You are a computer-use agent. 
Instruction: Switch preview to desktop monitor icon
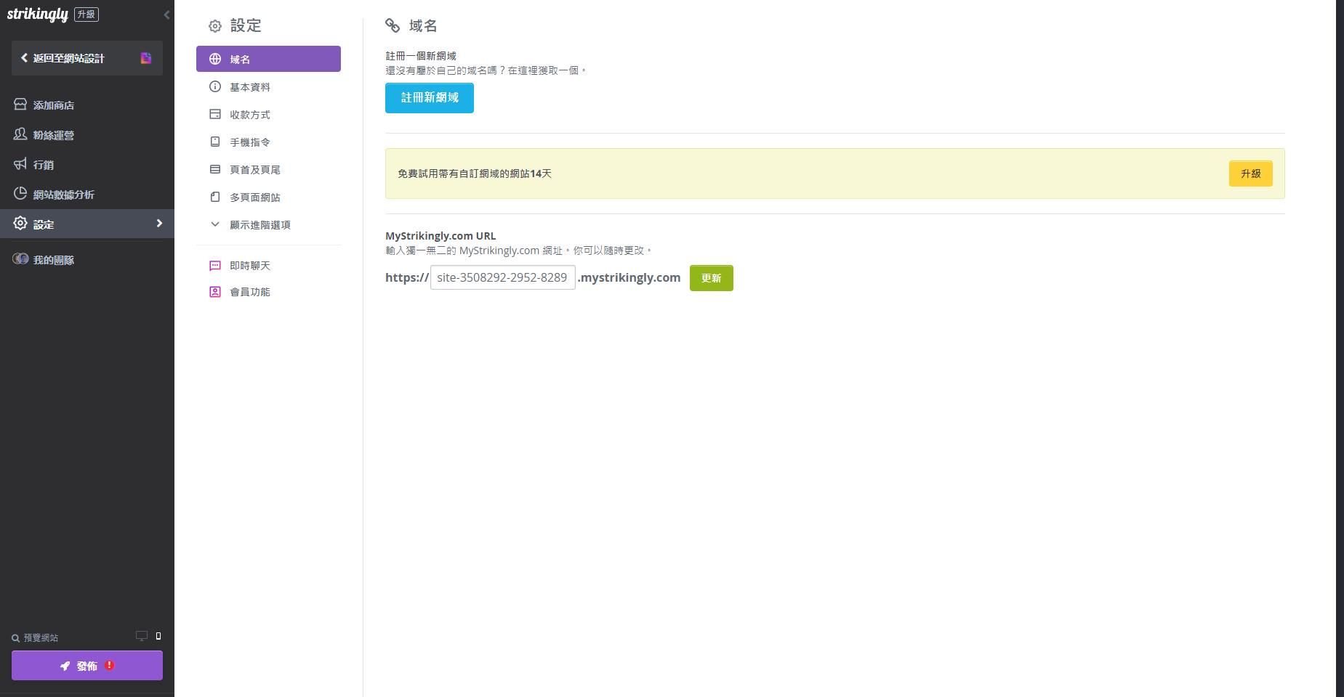coord(142,636)
